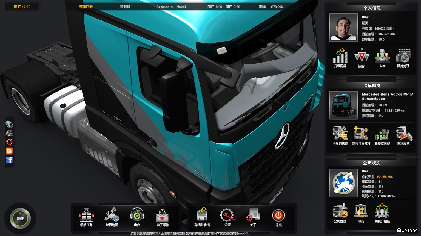Click the 卡车数量 117 line
This screenshot has height=236, width=421.
pyautogui.click(x=373, y=187)
